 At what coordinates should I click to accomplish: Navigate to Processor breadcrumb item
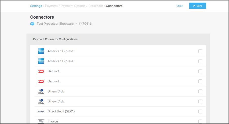96,6
